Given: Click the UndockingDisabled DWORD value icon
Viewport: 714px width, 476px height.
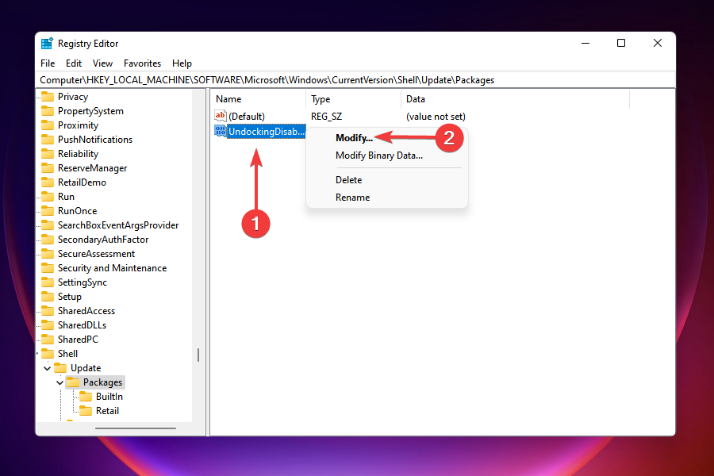Looking at the screenshot, I should [x=221, y=131].
